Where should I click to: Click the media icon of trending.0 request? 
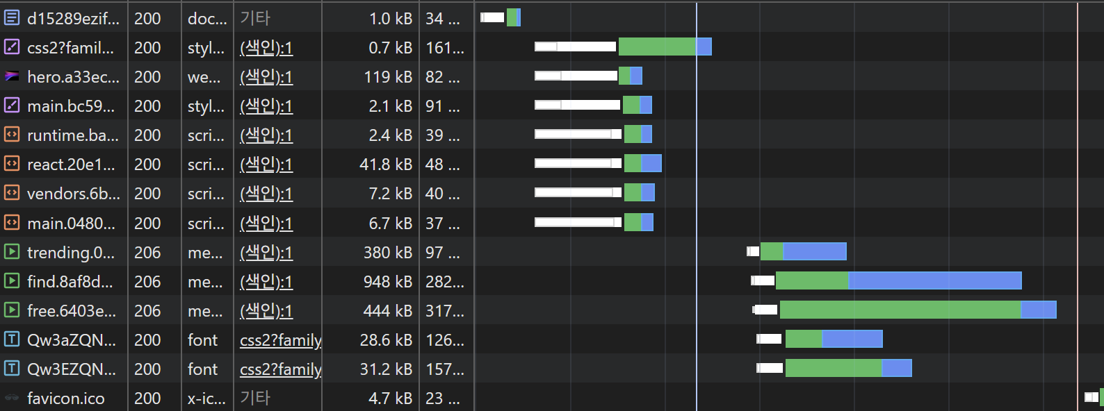[x=12, y=251]
